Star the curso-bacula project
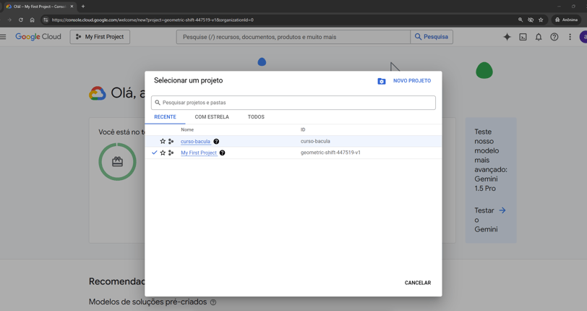Screen dimensions: 587x311 163,141
